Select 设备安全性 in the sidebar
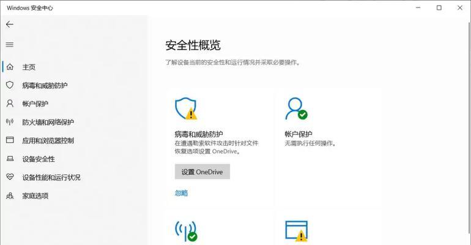Viewport: 471px width, 245px height. [x=39, y=159]
